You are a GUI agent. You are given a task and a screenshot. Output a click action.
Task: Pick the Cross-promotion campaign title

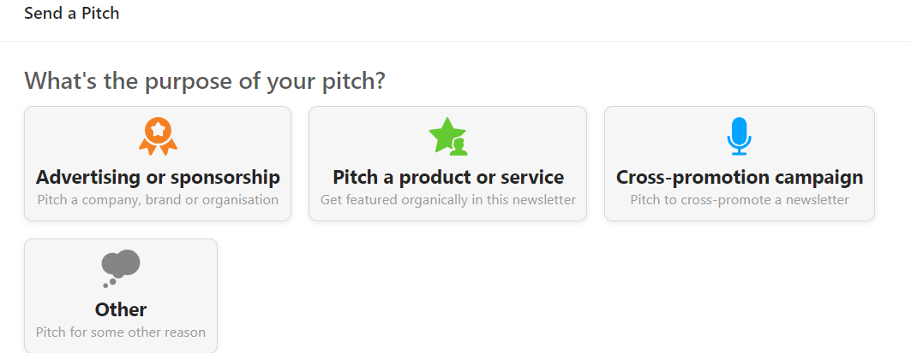click(x=739, y=178)
